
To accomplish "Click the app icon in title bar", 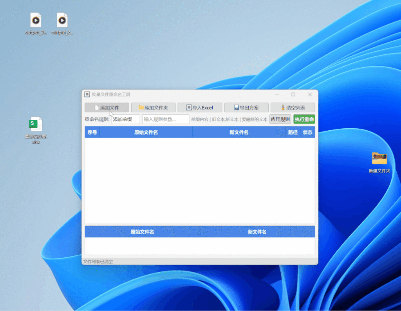I will pyautogui.click(x=87, y=94).
